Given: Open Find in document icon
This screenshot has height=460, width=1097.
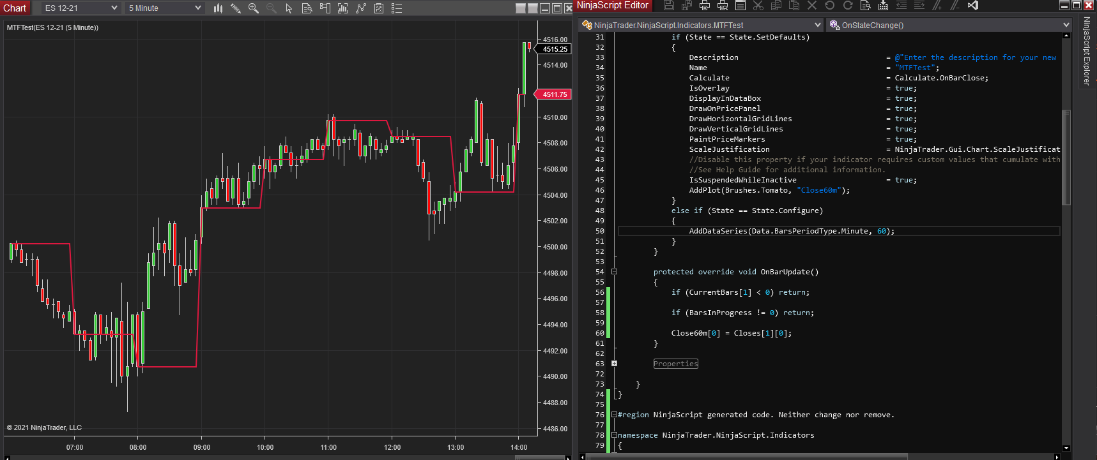Looking at the screenshot, I should click(x=866, y=5).
